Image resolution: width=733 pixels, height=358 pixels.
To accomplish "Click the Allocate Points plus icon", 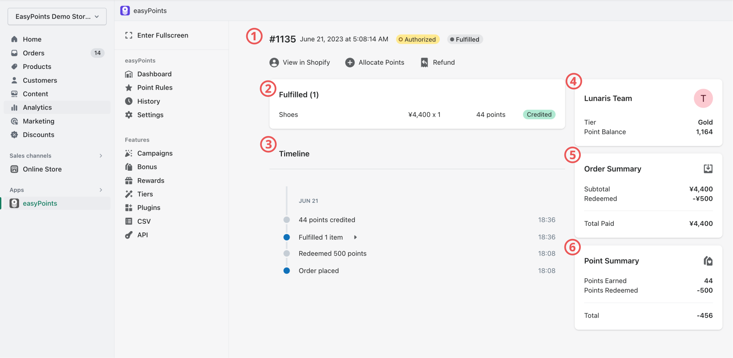I will pos(350,63).
